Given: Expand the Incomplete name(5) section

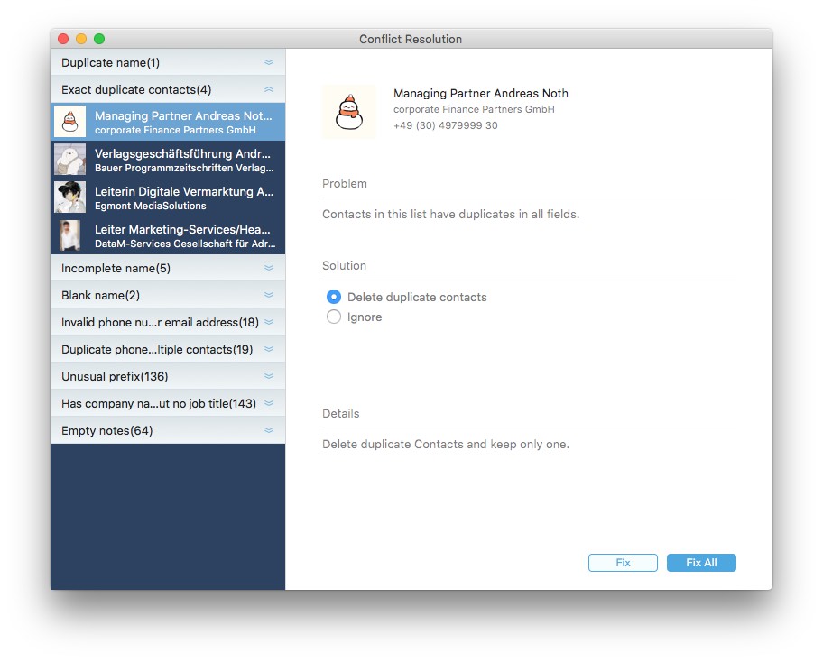Looking at the screenshot, I should (268, 268).
